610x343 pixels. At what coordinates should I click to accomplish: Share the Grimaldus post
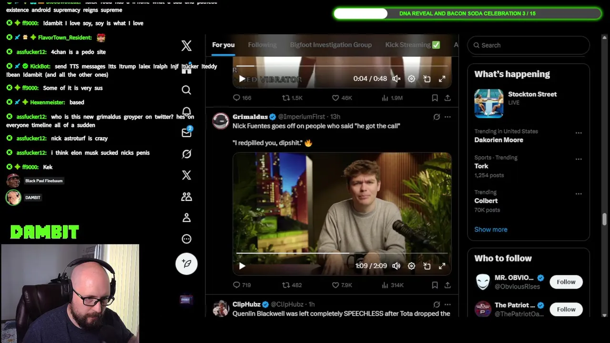click(447, 285)
